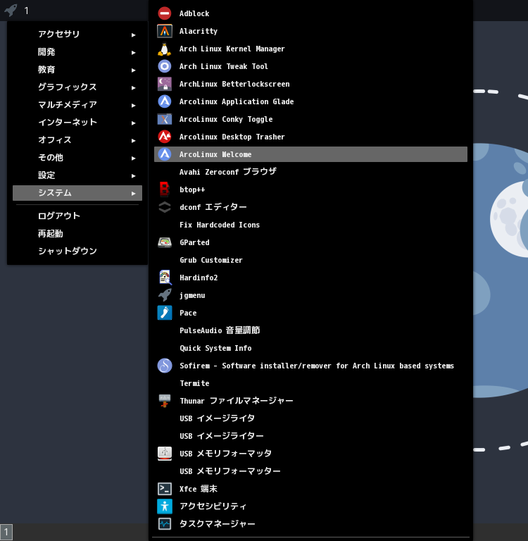528x541 pixels.
Task: Choose シャットダウン from the menu
Action: click(77, 251)
